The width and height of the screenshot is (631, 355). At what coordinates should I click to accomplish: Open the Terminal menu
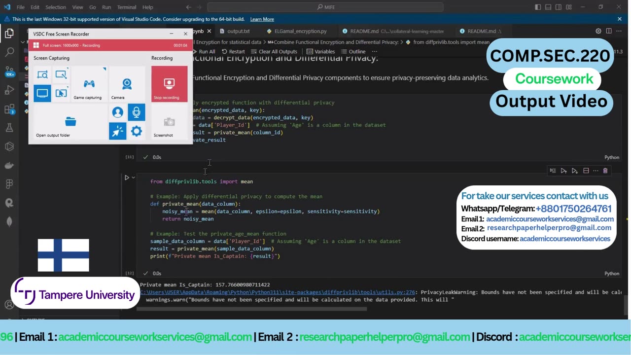(127, 7)
